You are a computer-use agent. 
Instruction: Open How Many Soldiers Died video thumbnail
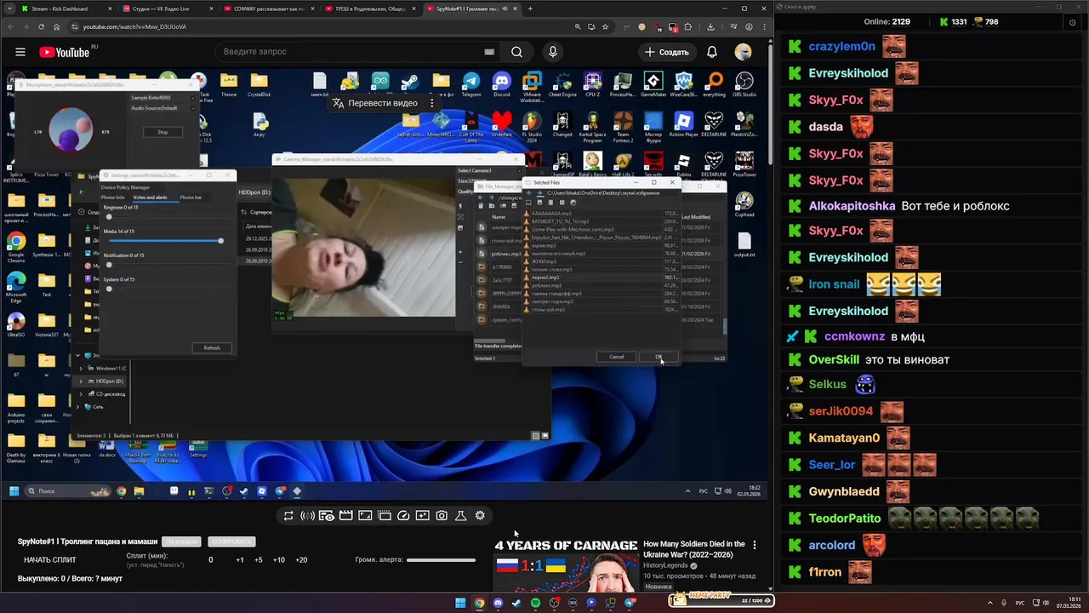tap(566, 564)
